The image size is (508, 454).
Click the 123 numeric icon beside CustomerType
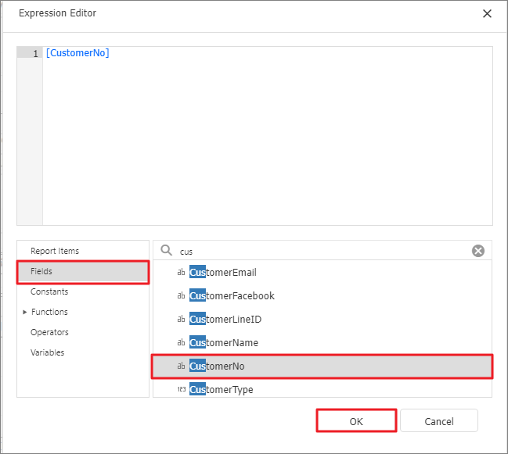click(x=182, y=389)
